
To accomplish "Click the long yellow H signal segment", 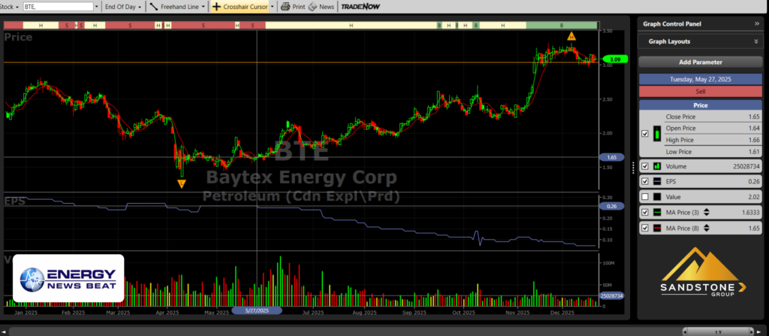I will (351, 25).
